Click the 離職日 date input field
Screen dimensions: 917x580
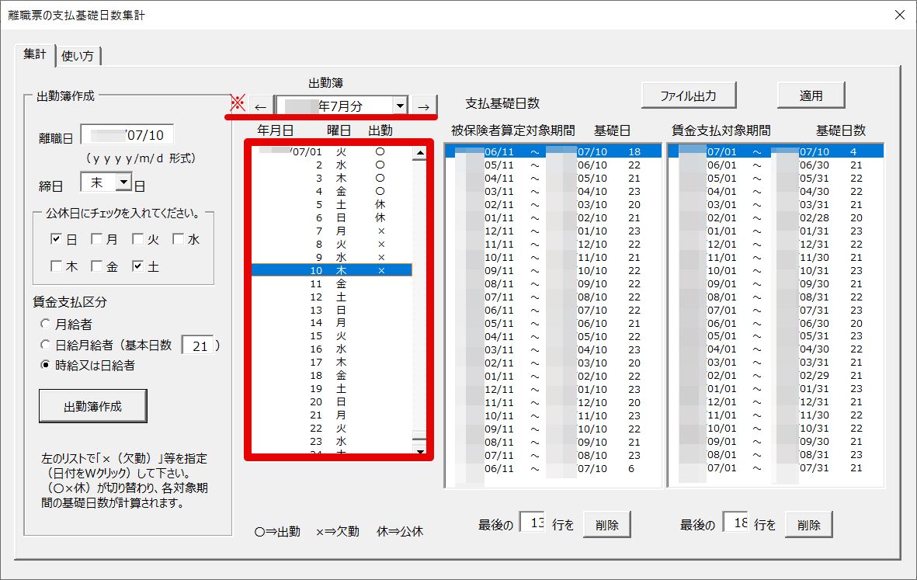pyautogui.click(x=127, y=135)
